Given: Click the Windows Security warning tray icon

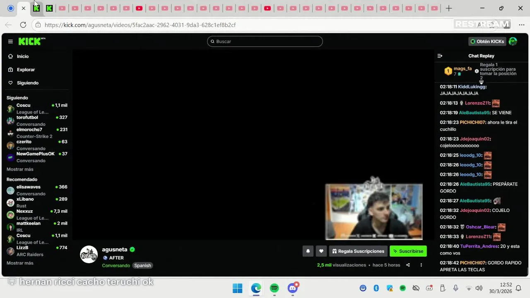Looking at the screenshot, I should 389,288.
